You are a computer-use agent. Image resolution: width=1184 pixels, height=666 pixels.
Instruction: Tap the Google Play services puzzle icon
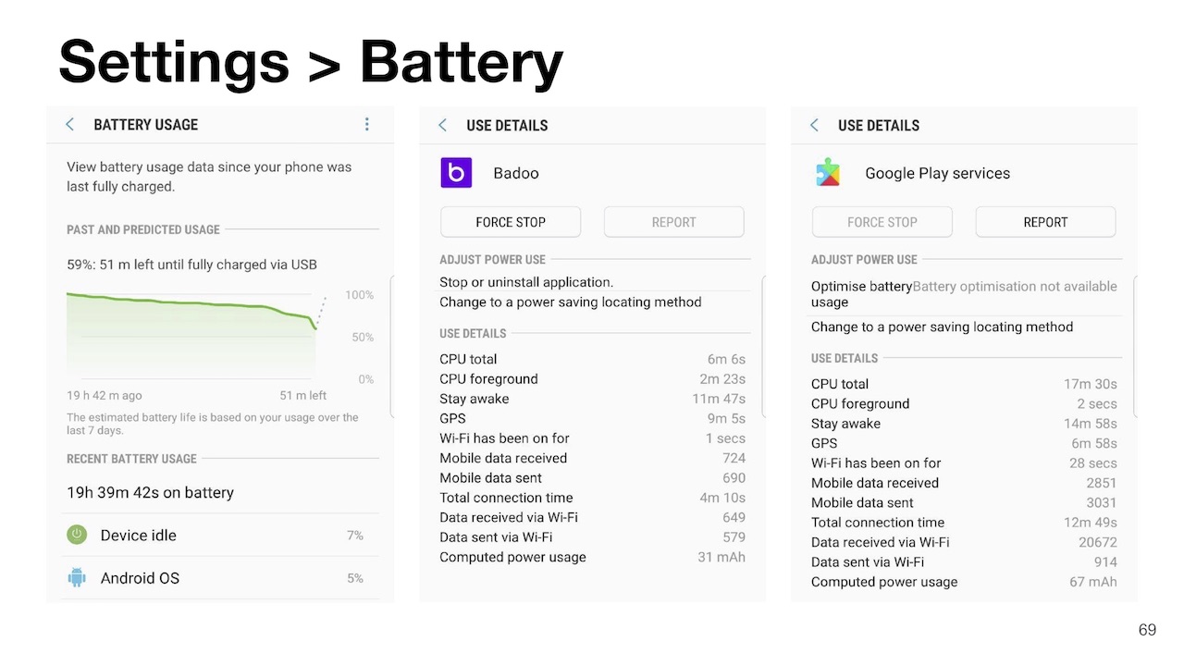pyautogui.click(x=828, y=173)
